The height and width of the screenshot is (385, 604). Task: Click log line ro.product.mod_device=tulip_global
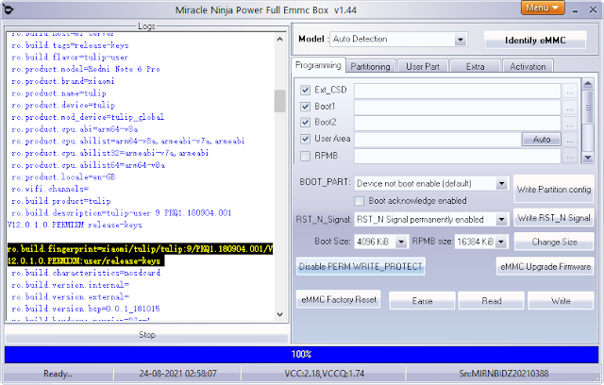click(x=88, y=117)
